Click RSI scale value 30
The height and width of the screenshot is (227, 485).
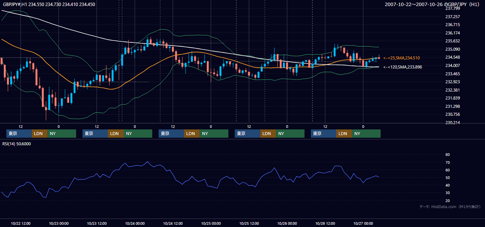(x=447, y=193)
